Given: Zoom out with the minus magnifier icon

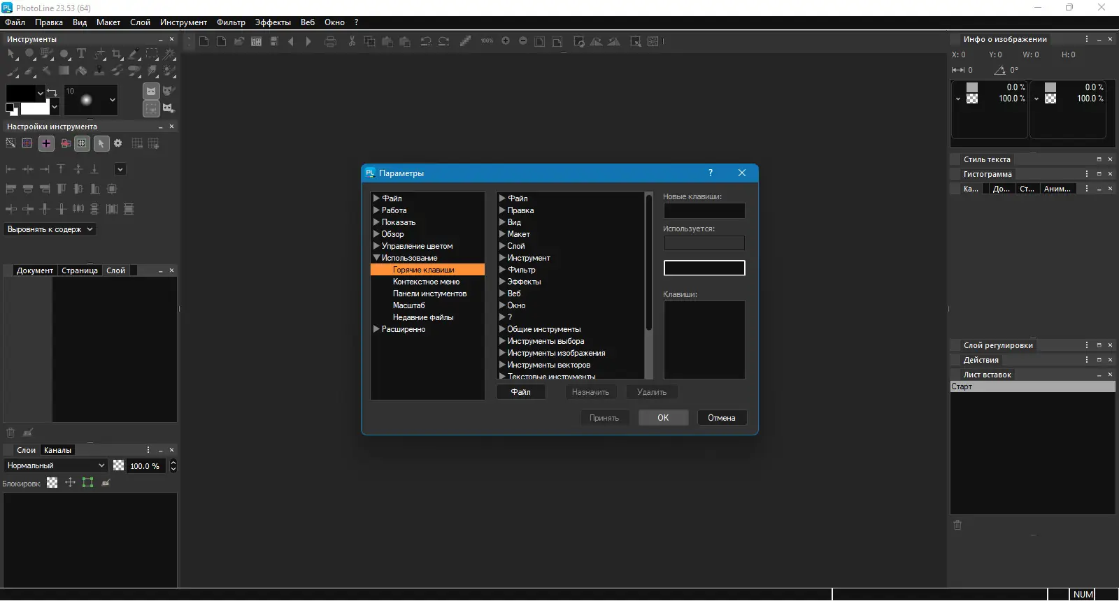Looking at the screenshot, I should pyautogui.click(x=523, y=41).
